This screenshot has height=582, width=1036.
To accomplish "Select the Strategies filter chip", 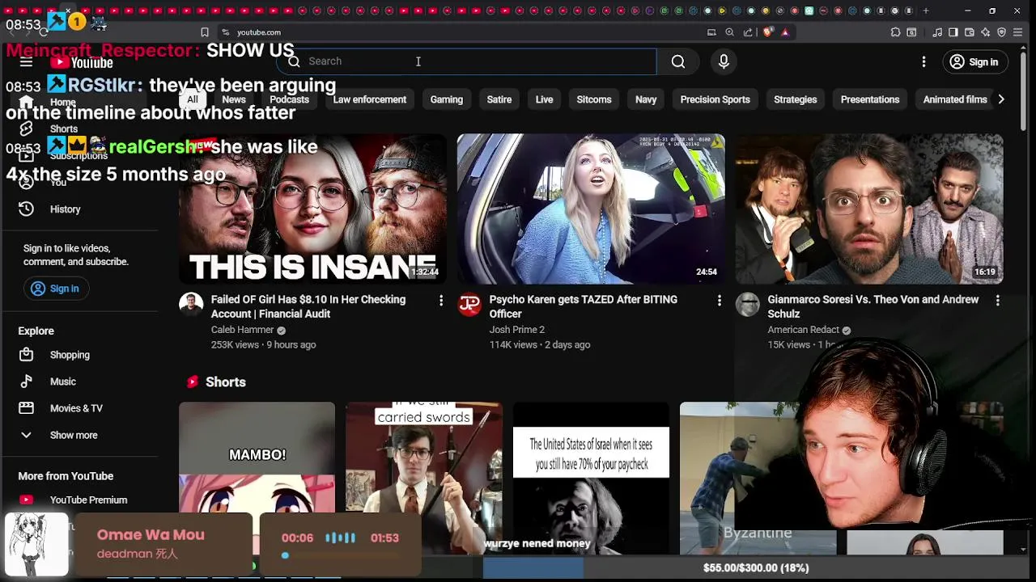I will click(x=796, y=99).
